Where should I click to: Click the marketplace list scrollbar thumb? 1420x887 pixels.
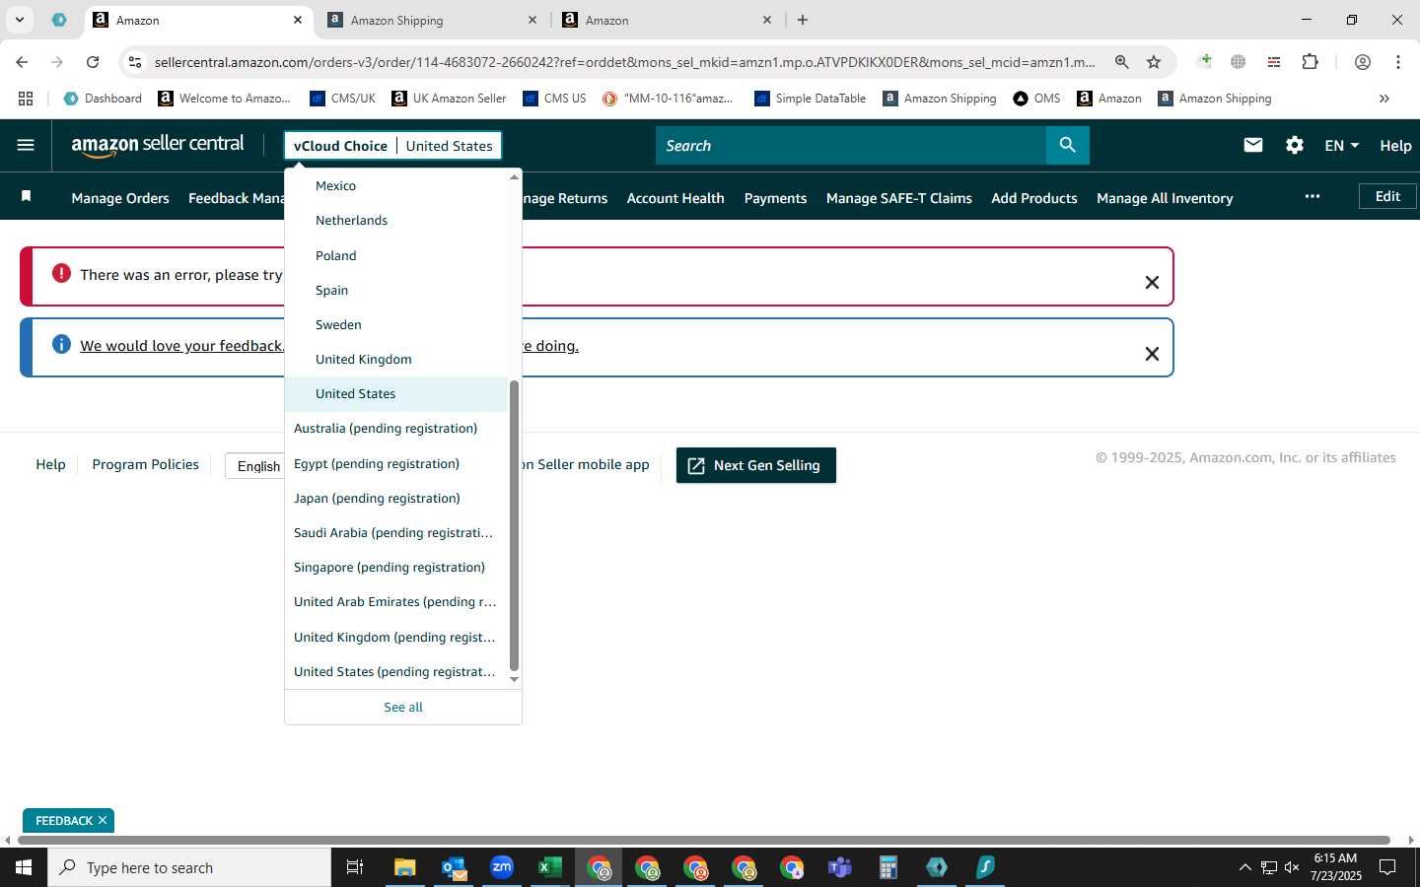(514, 525)
